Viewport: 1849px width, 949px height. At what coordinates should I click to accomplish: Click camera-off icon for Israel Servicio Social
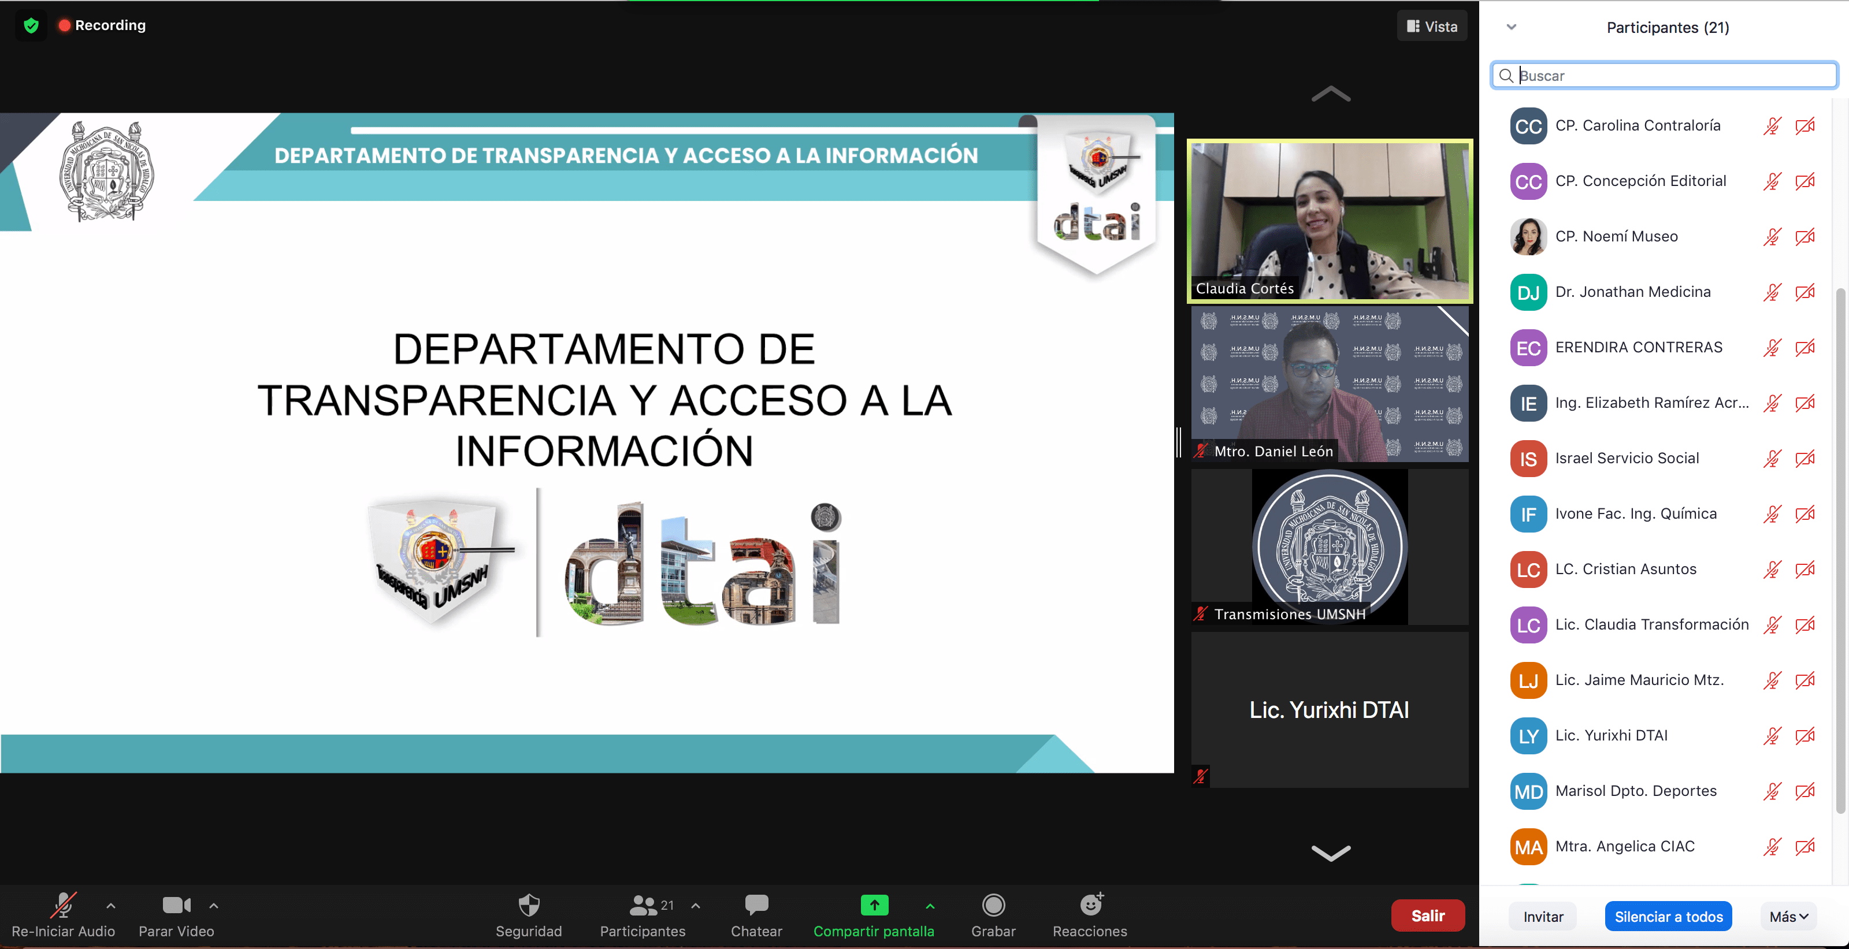[1805, 459]
